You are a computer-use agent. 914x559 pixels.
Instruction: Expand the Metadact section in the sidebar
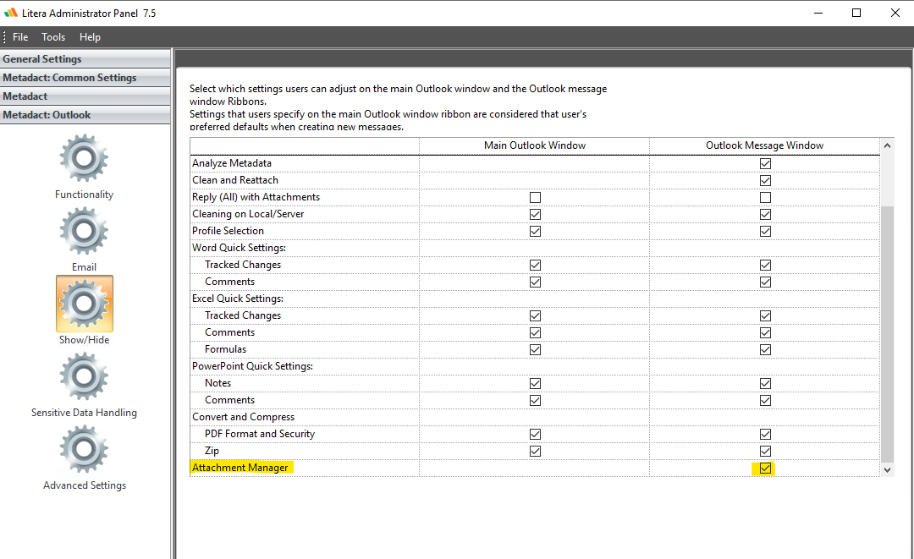click(85, 96)
